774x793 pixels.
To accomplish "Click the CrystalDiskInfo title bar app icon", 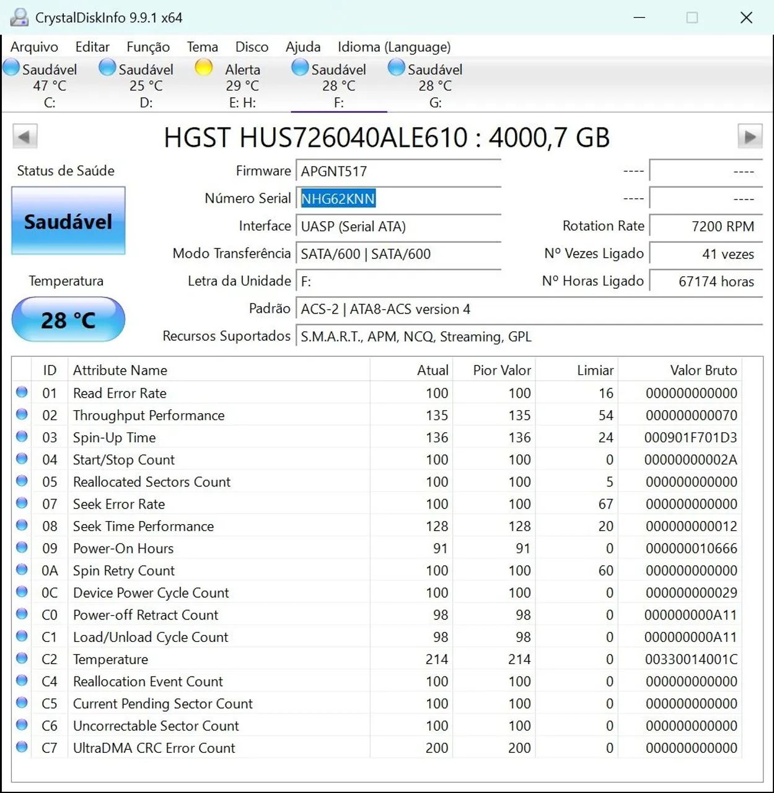I will pos(19,17).
